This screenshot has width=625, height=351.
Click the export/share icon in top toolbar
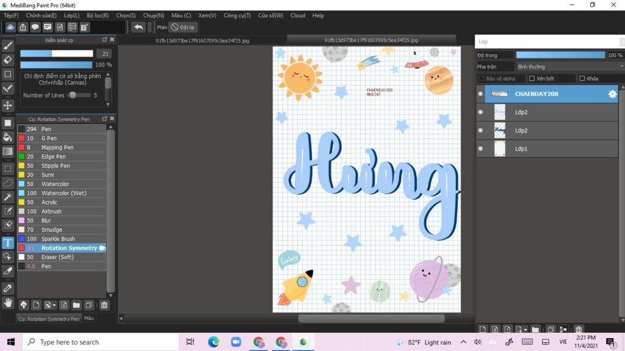click(23, 27)
